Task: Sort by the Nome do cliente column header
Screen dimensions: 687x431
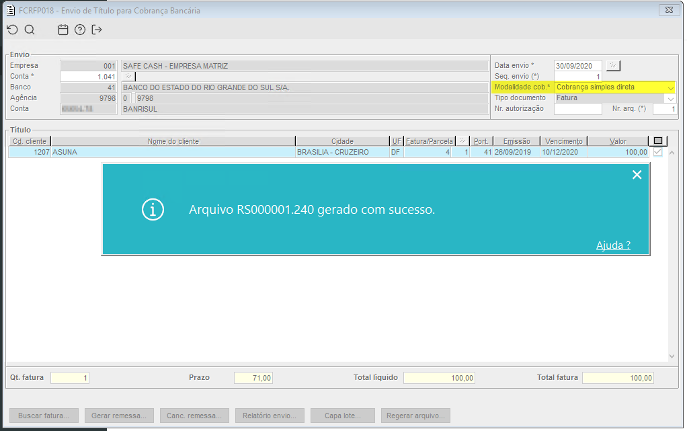Action: point(173,141)
